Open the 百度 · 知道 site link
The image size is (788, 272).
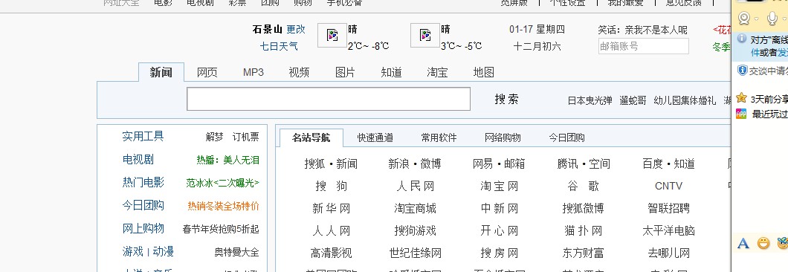point(668,164)
